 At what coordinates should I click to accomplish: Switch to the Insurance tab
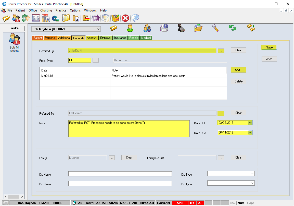120,38
